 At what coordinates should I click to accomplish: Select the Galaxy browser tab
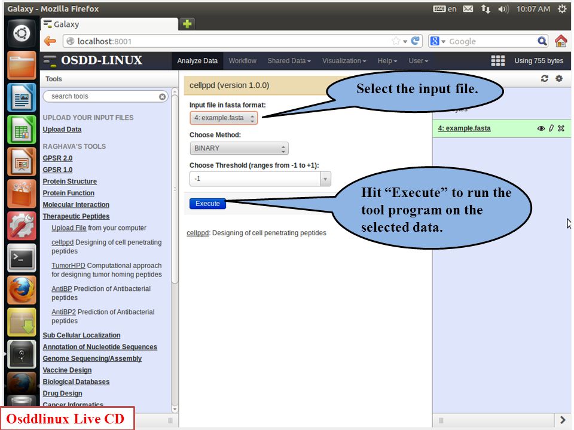[109, 24]
